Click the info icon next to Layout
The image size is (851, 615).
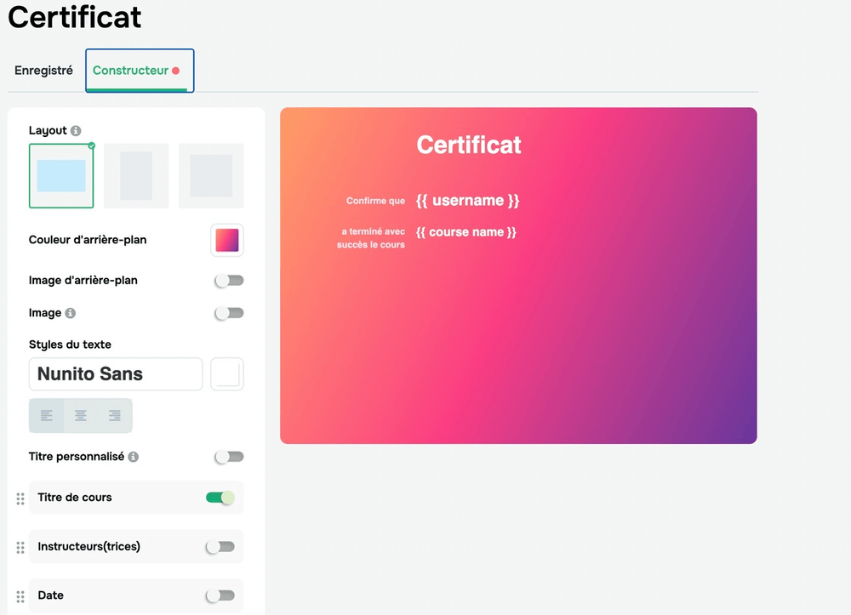(x=77, y=130)
